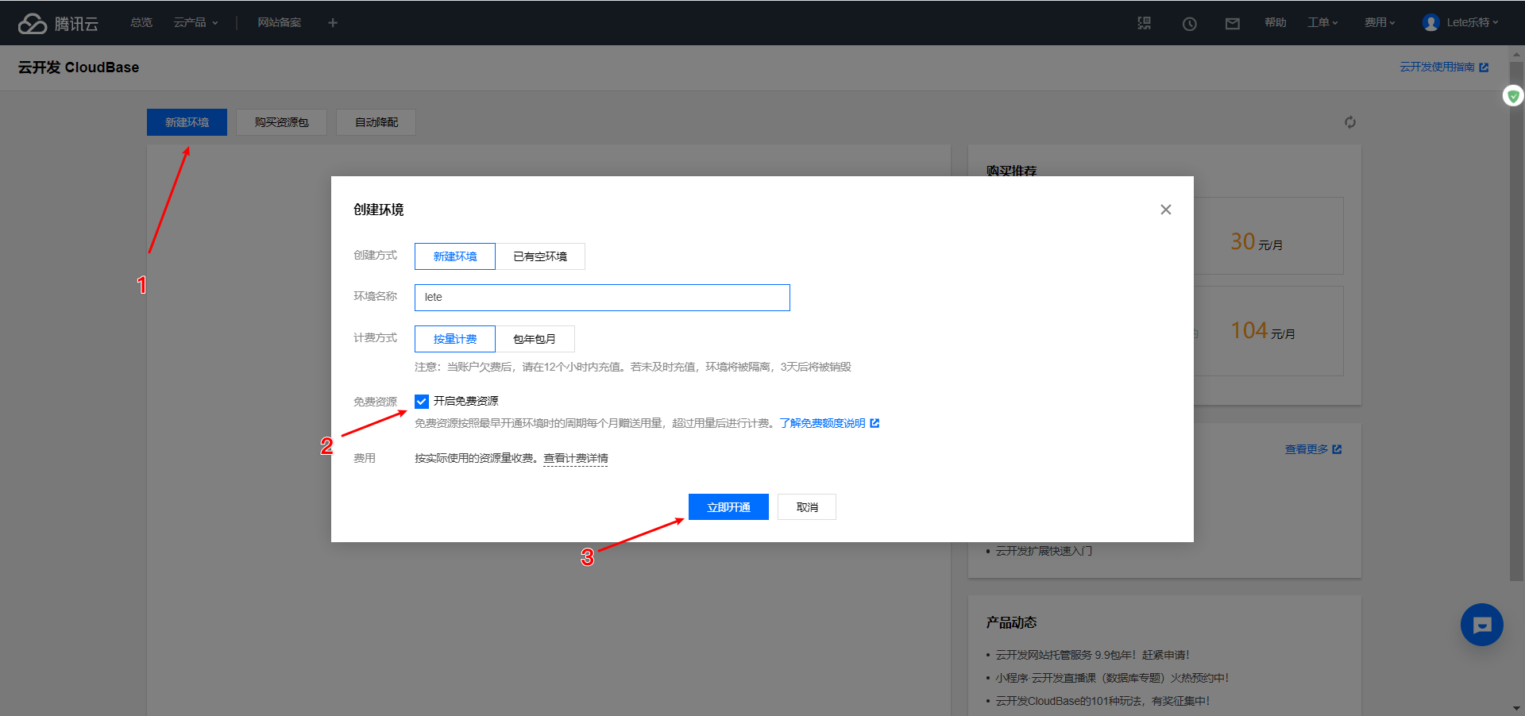
Task: Uncheck the 开启免费资源 checkbox
Action: click(422, 402)
